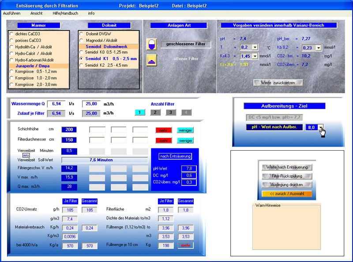The image size is (353, 262).
Task: Click Werte zurücksetzen button
Action: point(278,83)
